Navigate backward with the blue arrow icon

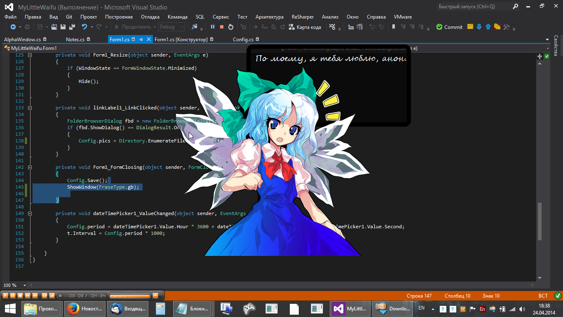click(13, 27)
